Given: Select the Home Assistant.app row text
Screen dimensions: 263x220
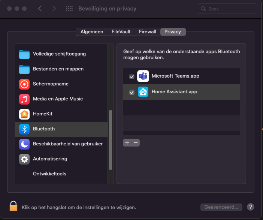Looking at the screenshot, I should coord(175,92).
